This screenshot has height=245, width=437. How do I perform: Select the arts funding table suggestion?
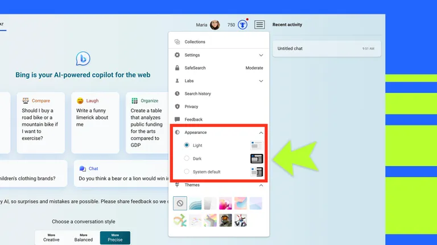[147, 122]
